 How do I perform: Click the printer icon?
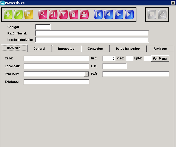tap(84, 14)
